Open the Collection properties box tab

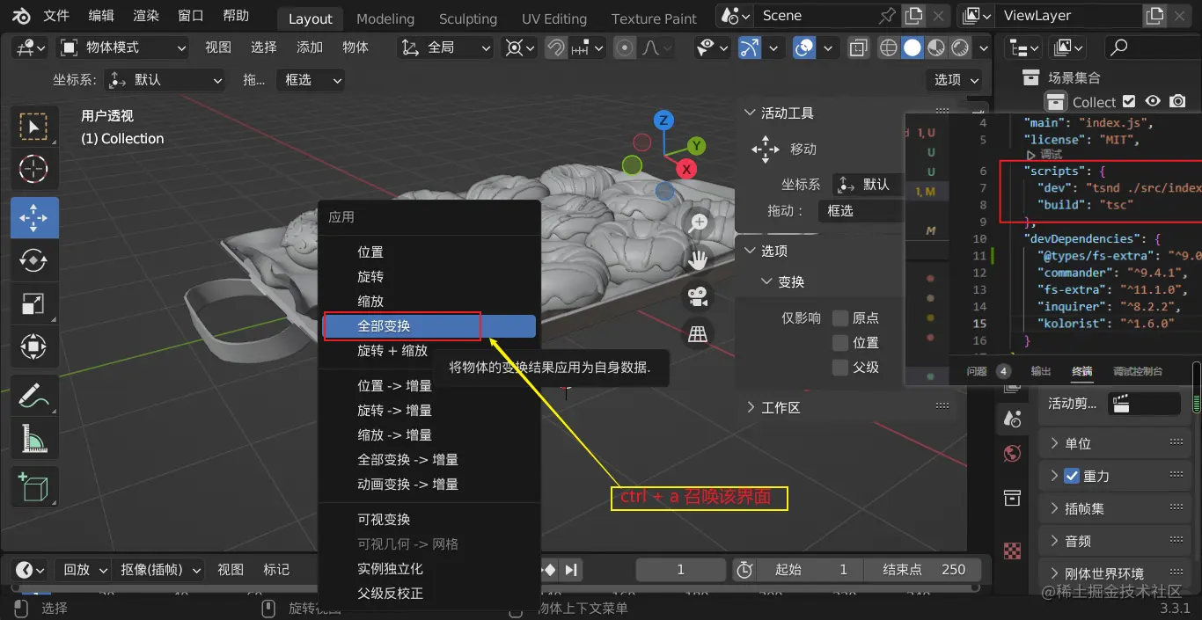coord(1012,498)
